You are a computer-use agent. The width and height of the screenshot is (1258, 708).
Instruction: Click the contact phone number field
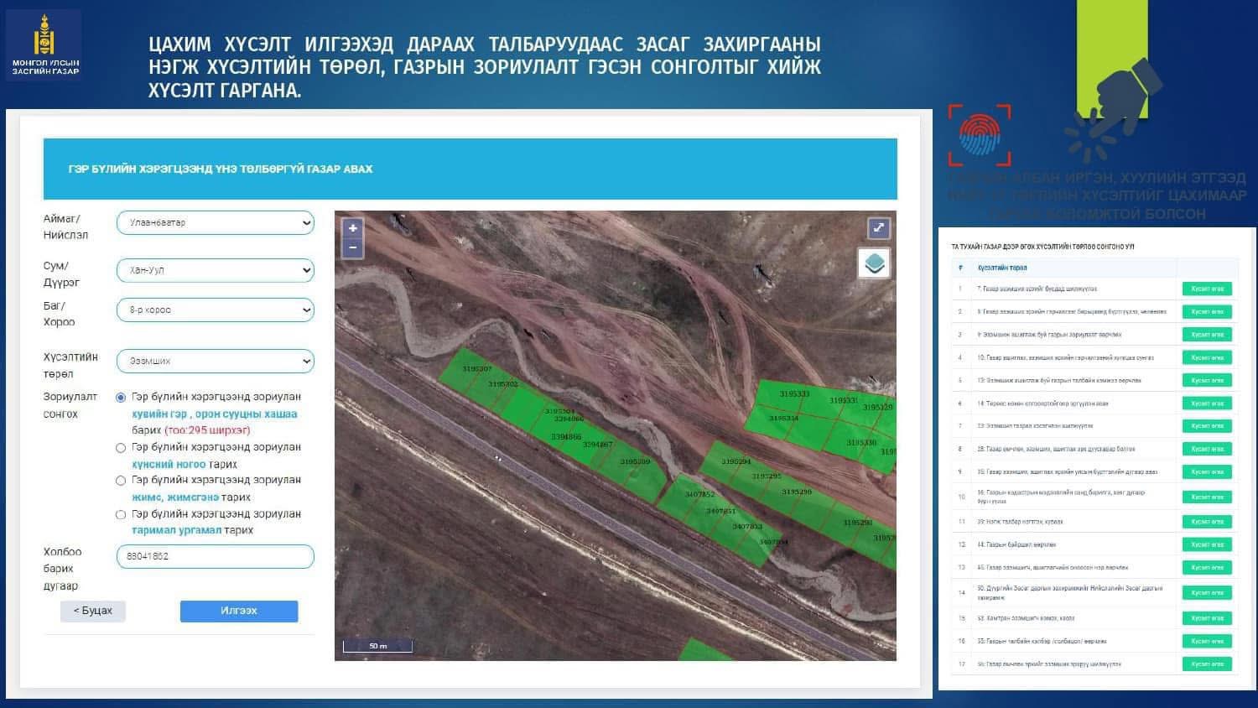click(x=215, y=556)
